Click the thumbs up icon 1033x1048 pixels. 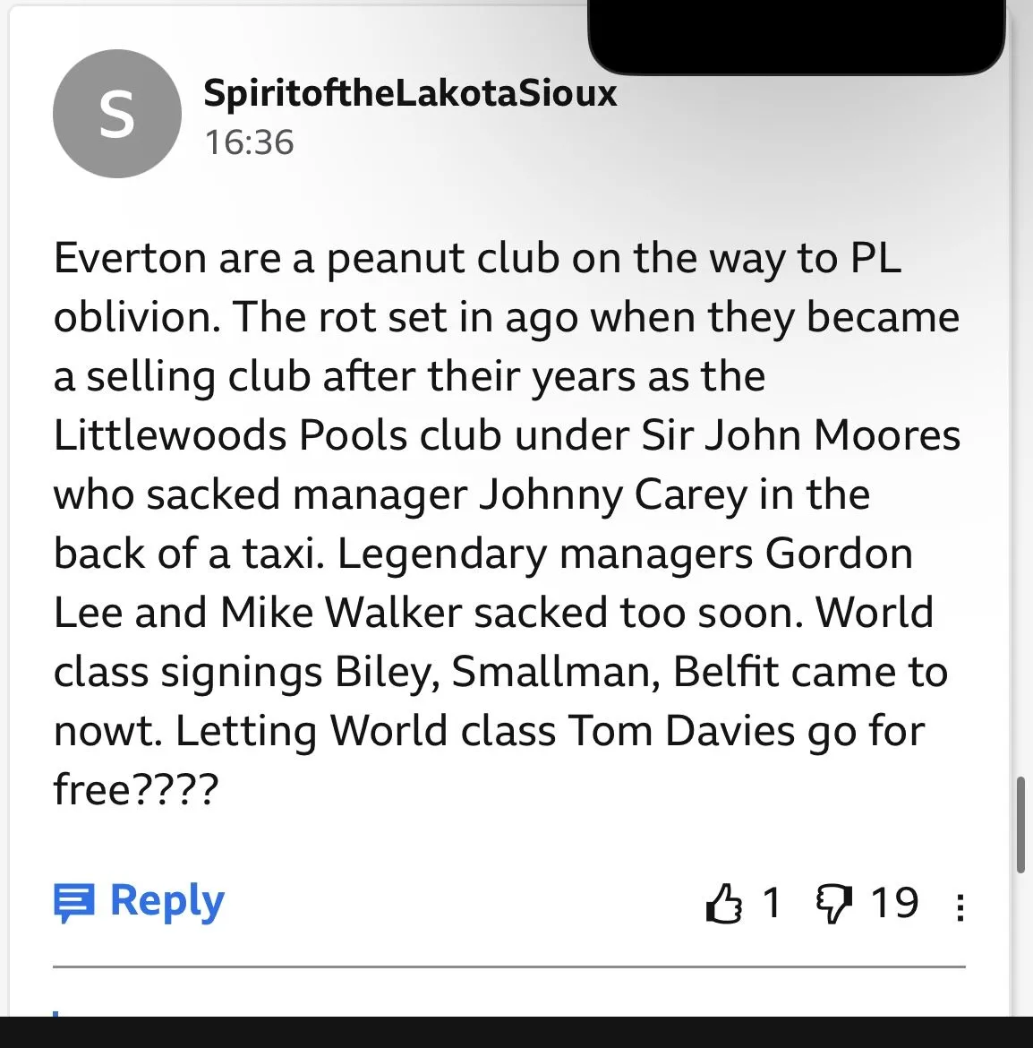pyautogui.click(x=724, y=903)
